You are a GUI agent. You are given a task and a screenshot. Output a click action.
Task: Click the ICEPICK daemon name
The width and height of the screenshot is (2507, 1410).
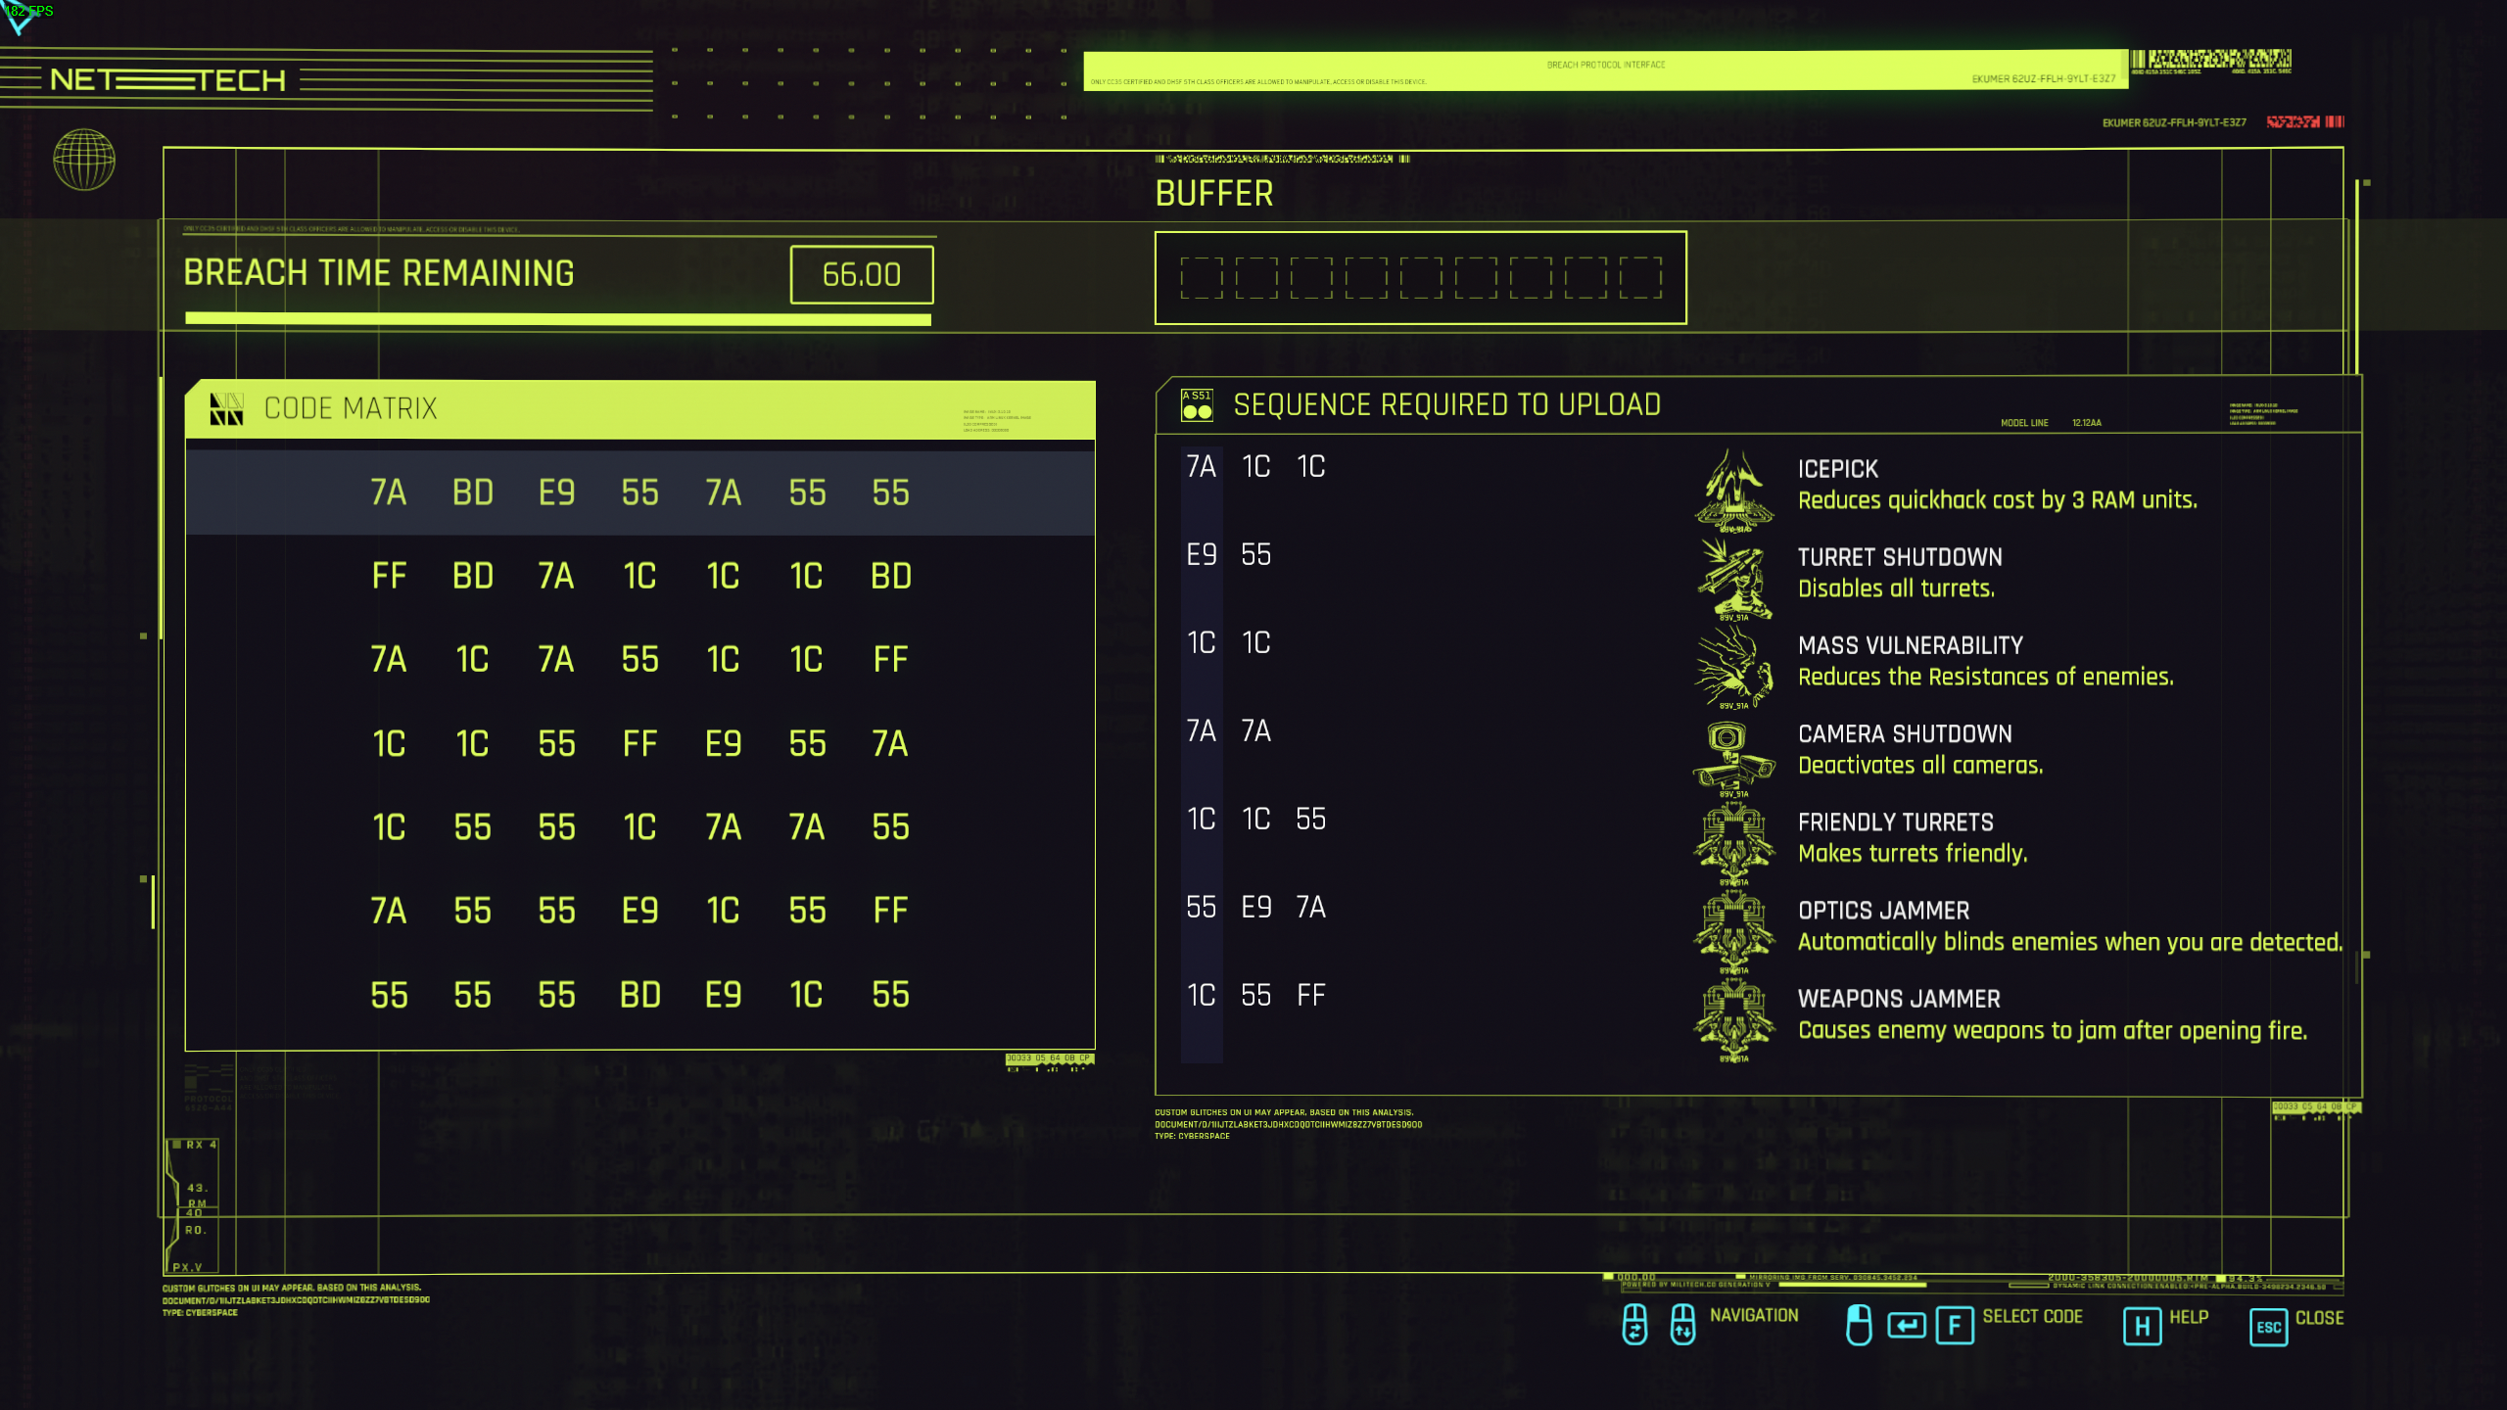pyautogui.click(x=1838, y=469)
